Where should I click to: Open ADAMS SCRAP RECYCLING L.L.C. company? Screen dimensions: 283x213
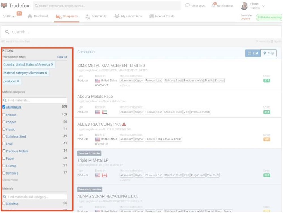pyautogui.click(x=107, y=196)
